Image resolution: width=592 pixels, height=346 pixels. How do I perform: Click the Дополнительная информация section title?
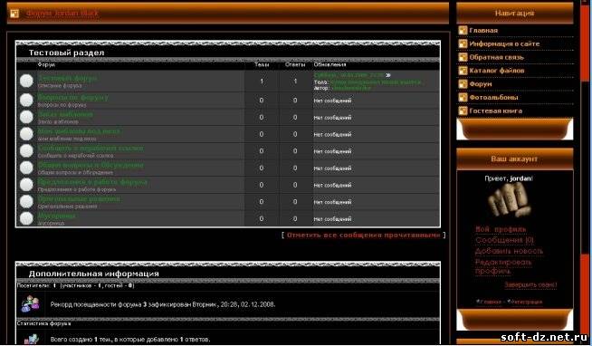93,274
